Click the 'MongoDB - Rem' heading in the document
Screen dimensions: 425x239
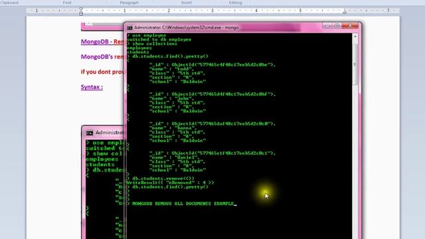102,42
